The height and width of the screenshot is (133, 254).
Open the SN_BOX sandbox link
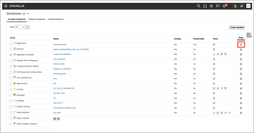click(x=57, y=113)
